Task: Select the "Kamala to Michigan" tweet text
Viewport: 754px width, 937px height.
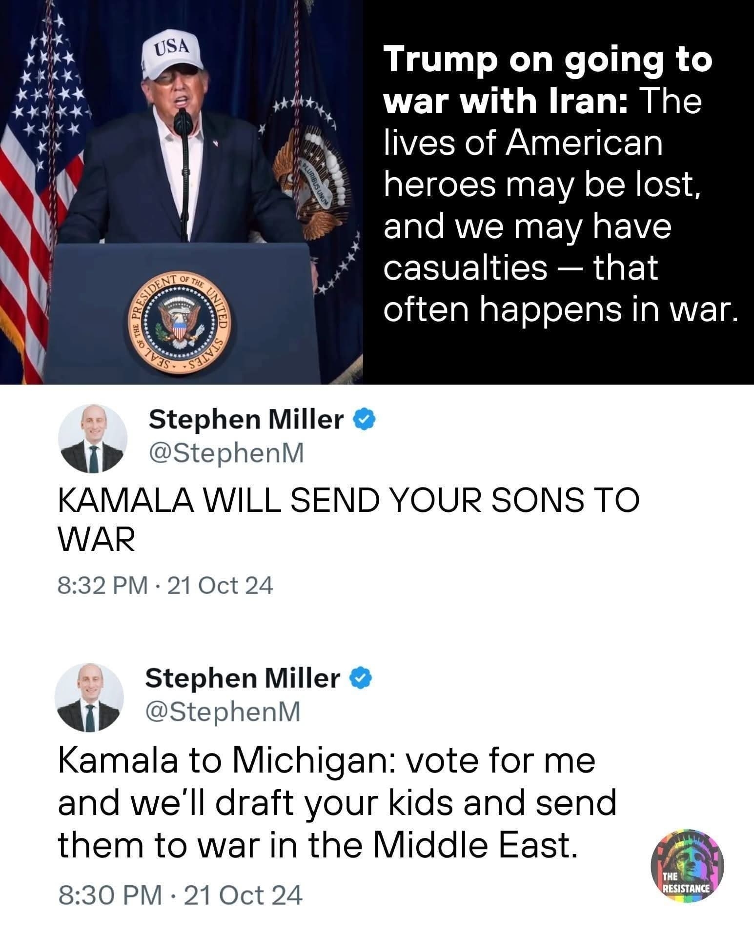Action: pos(337,803)
